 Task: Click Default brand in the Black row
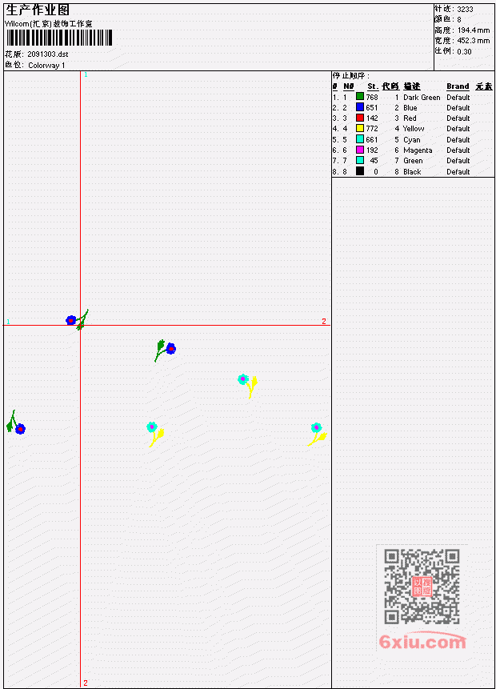pyautogui.click(x=458, y=172)
